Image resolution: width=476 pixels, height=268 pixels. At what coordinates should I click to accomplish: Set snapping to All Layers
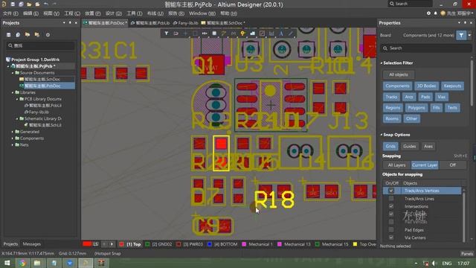pos(396,165)
